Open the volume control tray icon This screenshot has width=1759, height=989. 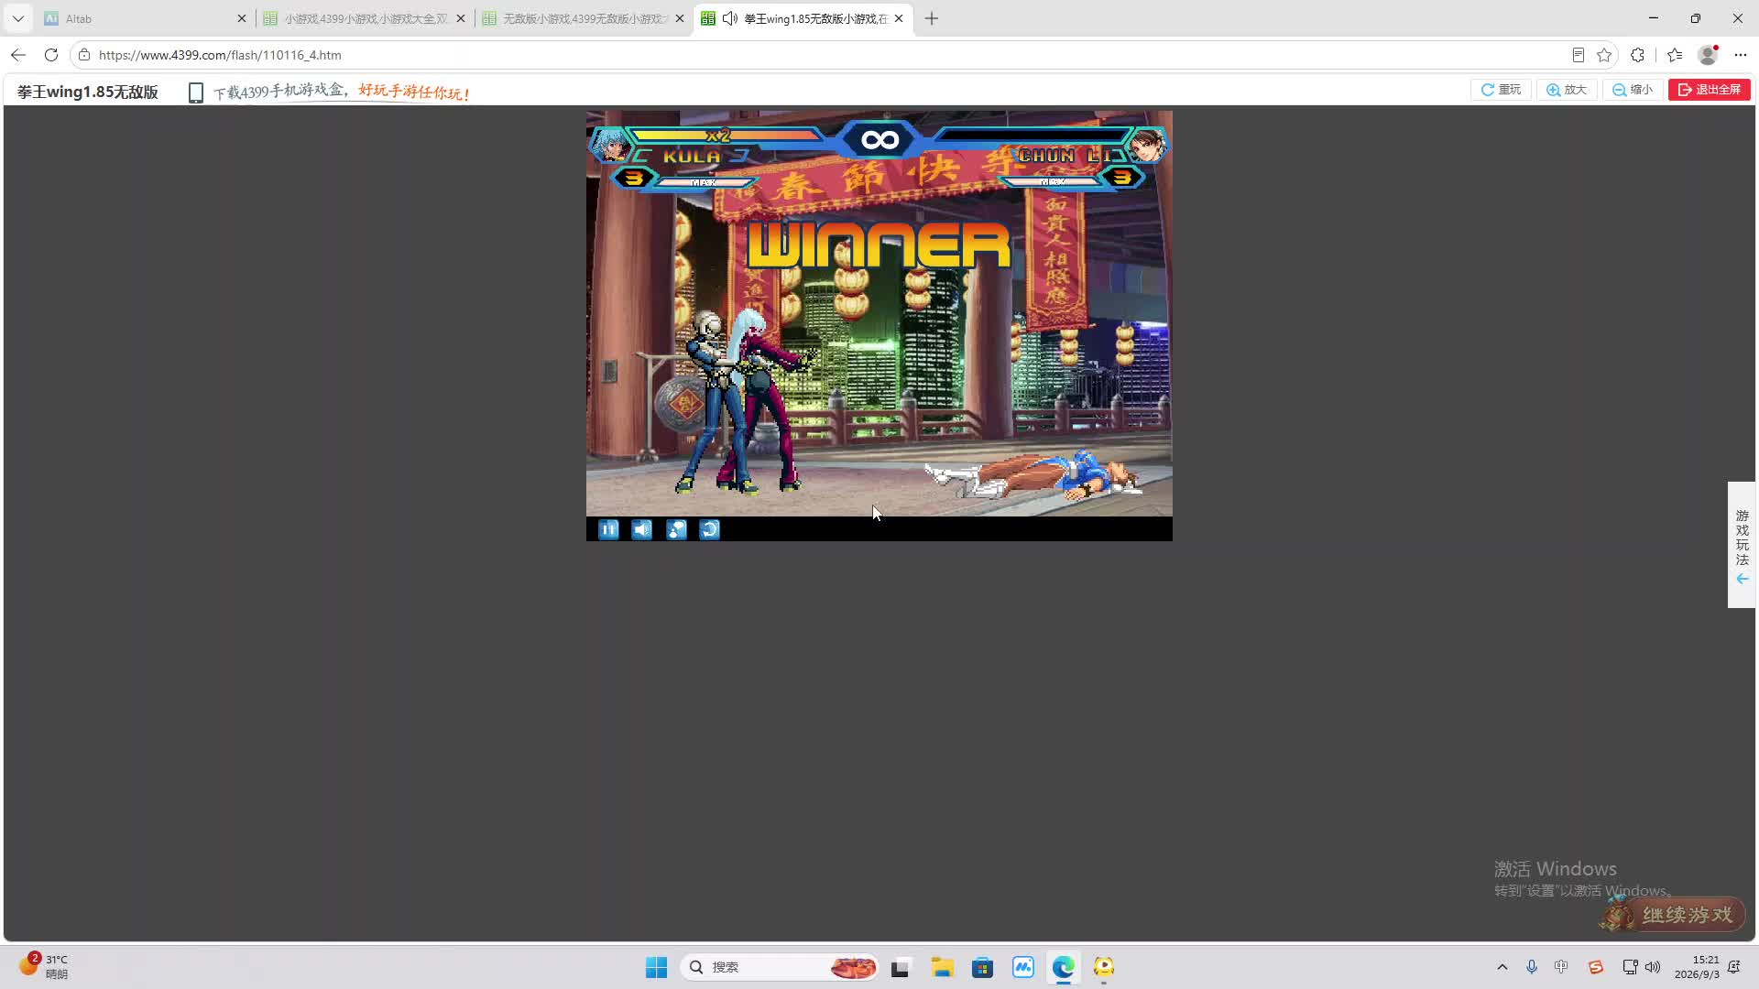pos(1653,967)
